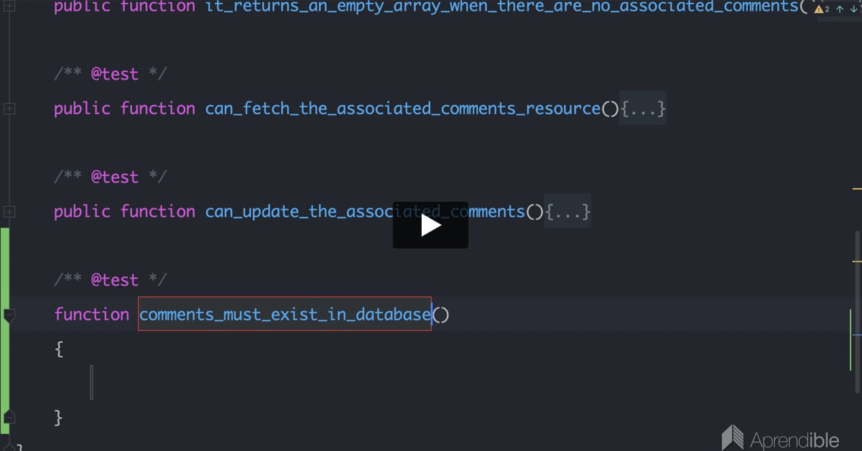Viewport: 862px width, 451px height.
Task: Play the video with the center play button
Action: point(430,225)
